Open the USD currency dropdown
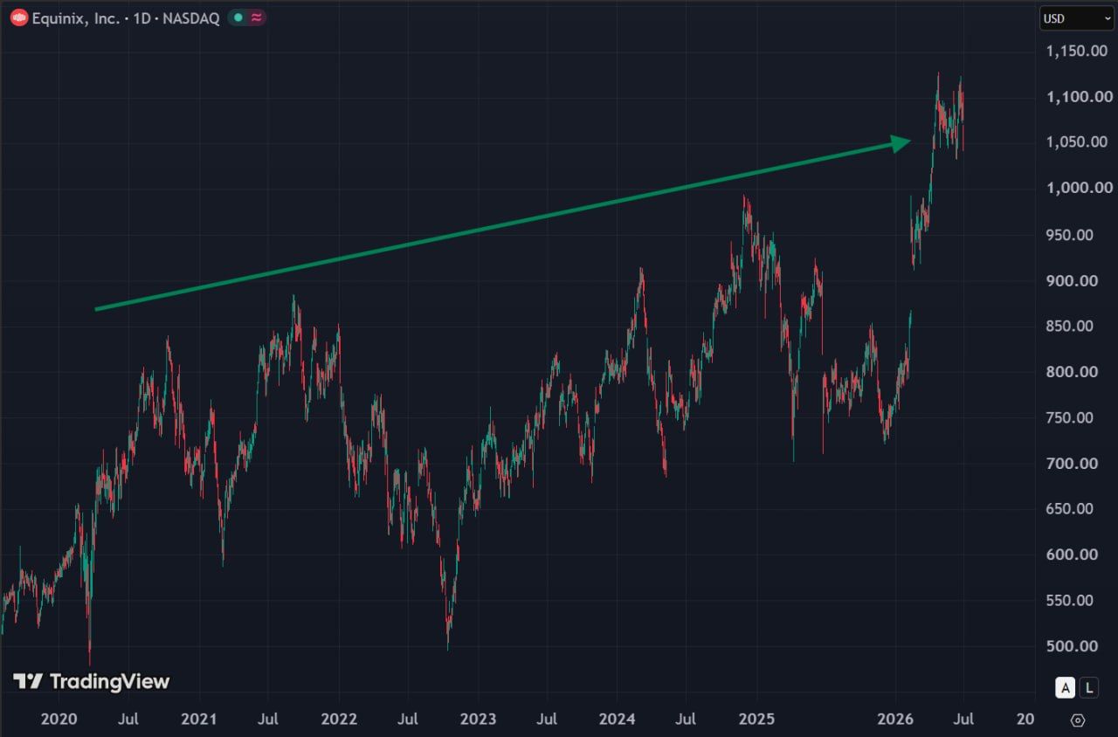1118x737 pixels. point(1076,18)
